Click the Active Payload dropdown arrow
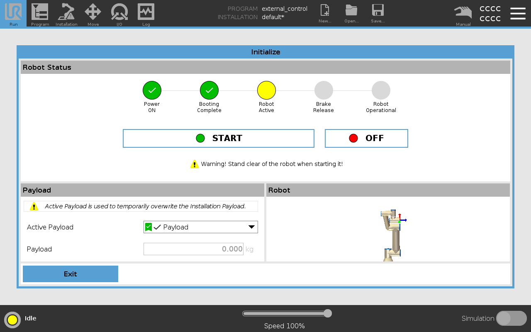This screenshot has width=531, height=332. (x=251, y=227)
